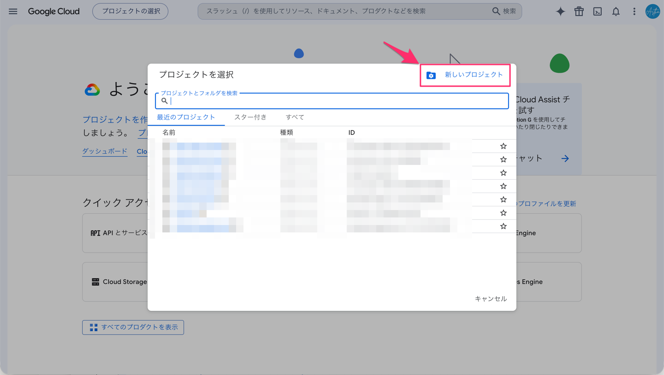This screenshot has height=375, width=664.
Task: Focus the プロジェクトとフォルダを検索 field
Action: (x=332, y=101)
